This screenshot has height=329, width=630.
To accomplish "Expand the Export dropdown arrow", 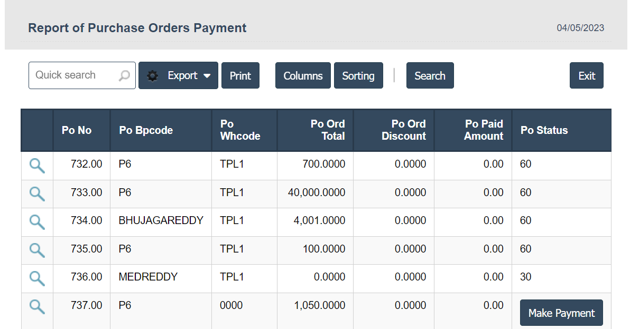I will (x=207, y=76).
